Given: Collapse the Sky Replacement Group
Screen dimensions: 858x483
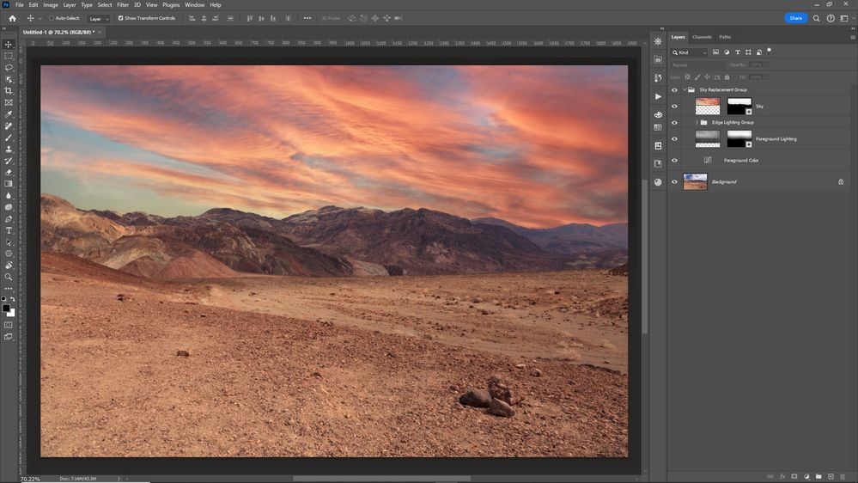Looking at the screenshot, I should (x=684, y=89).
